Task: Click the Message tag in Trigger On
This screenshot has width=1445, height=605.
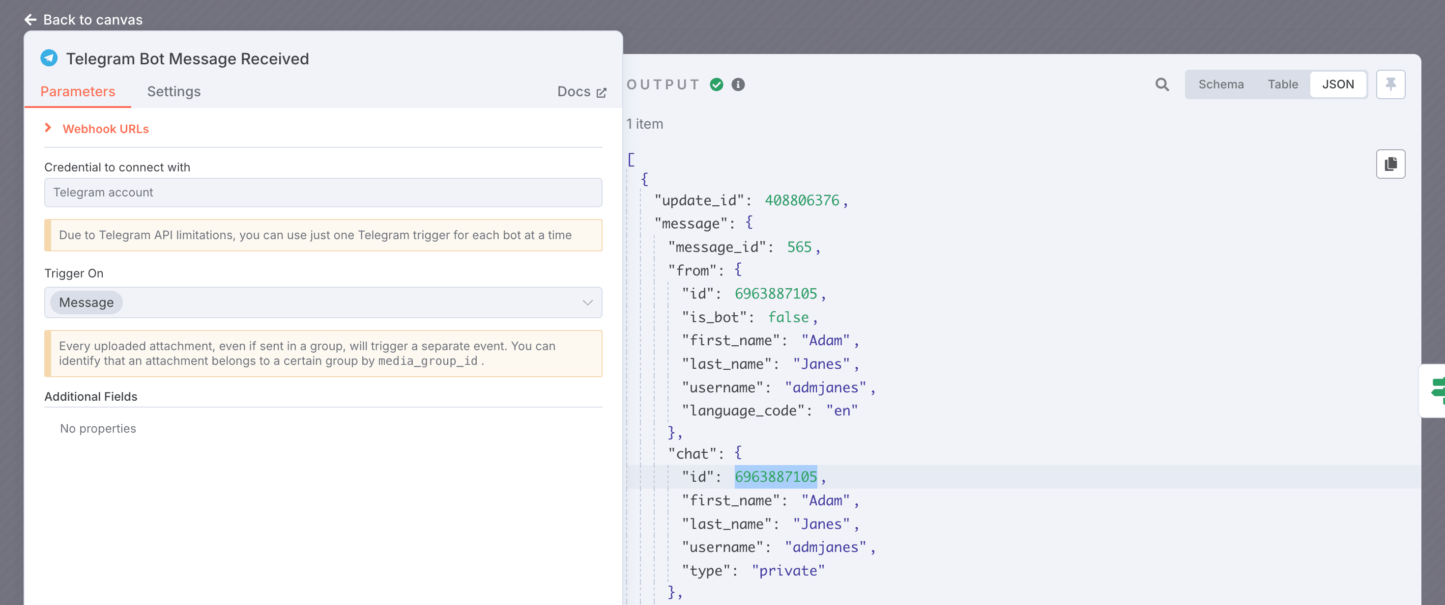Action: click(x=87, y=303)
